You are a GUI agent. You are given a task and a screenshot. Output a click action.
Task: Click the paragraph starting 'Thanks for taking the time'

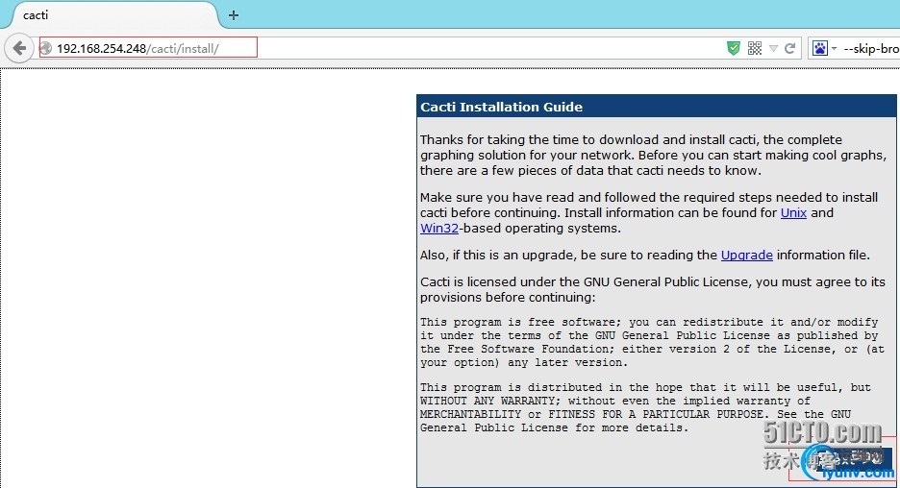(x=653, y=156)
